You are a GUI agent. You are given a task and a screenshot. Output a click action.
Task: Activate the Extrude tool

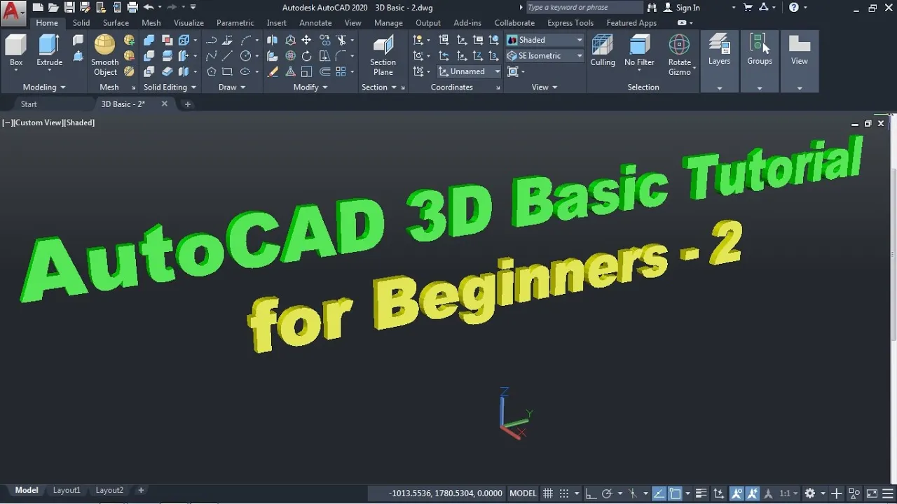click(x=49, y=51)
